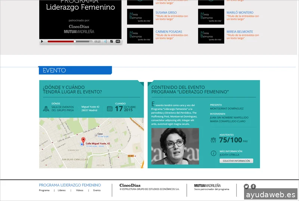This screenshot has height=201, width=299.
Task: Click the red marker on the map
Action: click(83, 141)
